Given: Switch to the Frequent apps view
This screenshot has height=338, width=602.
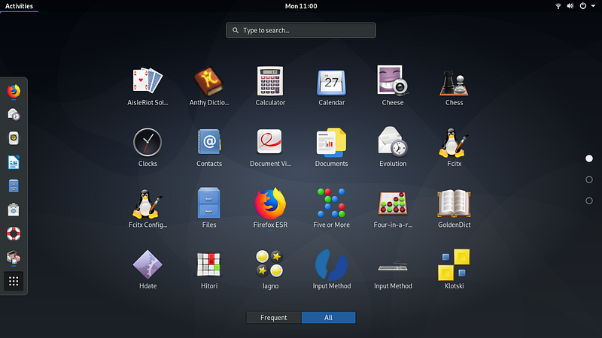Looking at the screenshot, I should pos(274,318).
